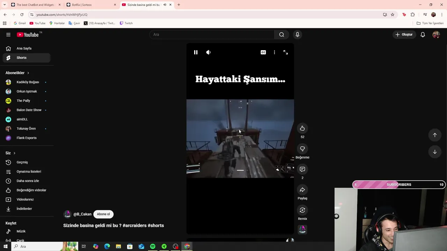The height and width of the screenshot is (251, 447).
Task: Open the Tüm Yer İşaretleri bookmarks folder
Action: coord(430,23)
